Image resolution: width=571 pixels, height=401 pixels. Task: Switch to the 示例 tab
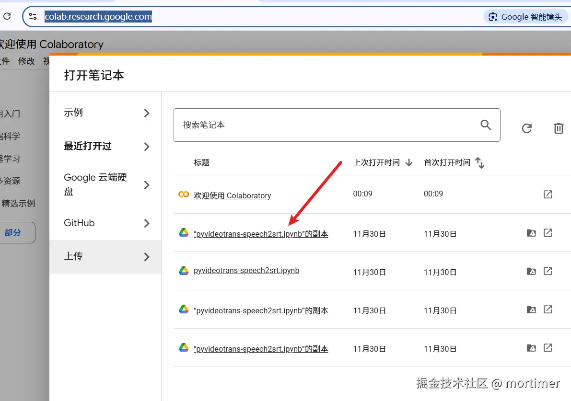(x=105, y=113)
